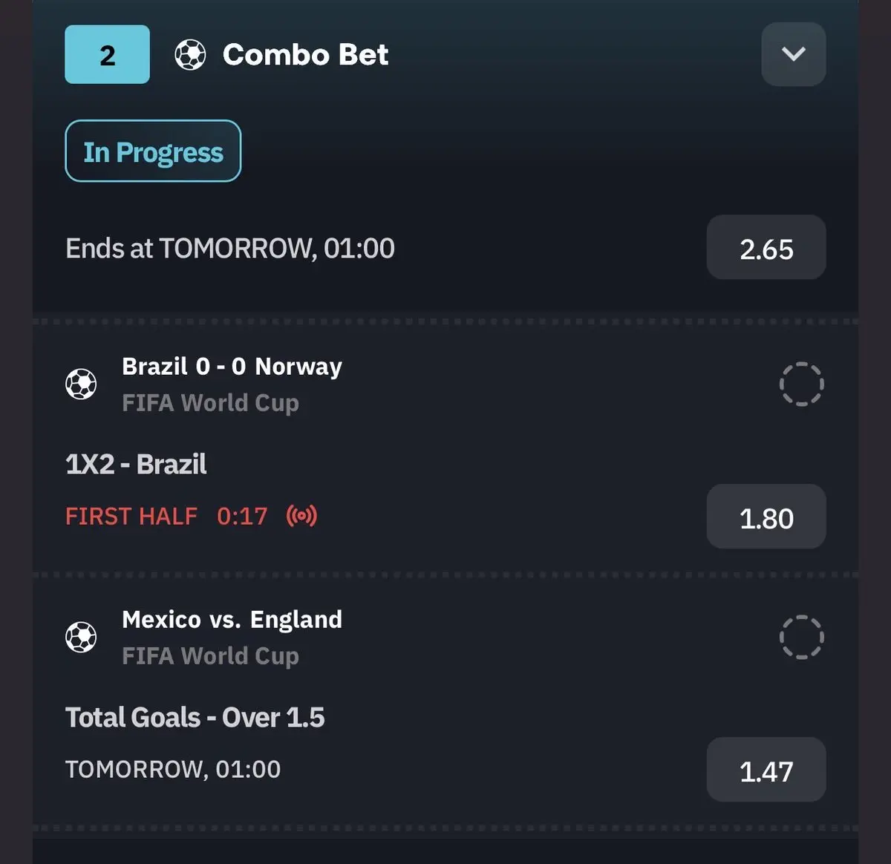Click the total combo odds 2.65
Image resolution: width=891 pixels, height=864 pixels.
click(766, 248)
